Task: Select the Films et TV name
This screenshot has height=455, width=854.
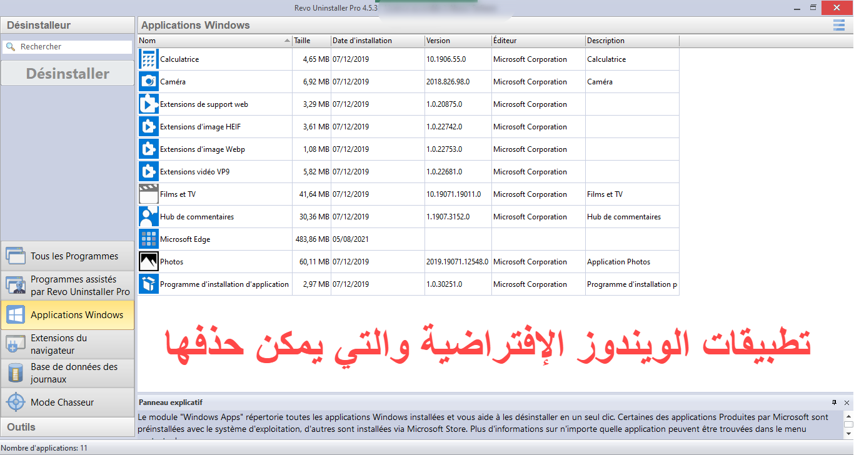Action: coord(178,194)
